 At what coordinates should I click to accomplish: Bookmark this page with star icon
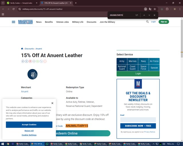click(155, 9)
